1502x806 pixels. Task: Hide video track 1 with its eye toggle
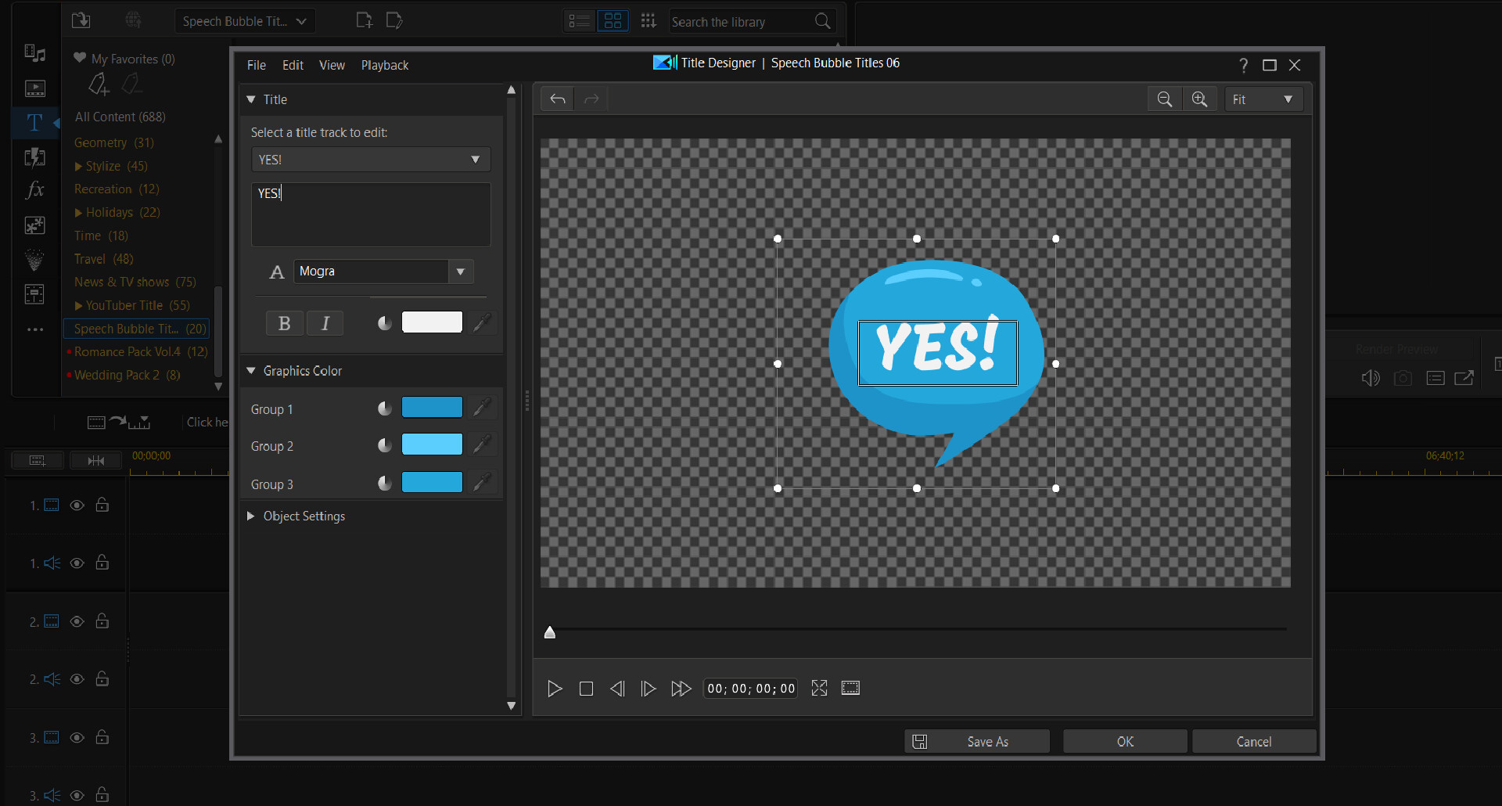[77, 505]
